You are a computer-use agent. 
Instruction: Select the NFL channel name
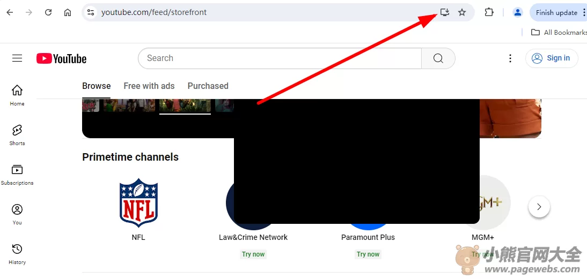(138, 237)
